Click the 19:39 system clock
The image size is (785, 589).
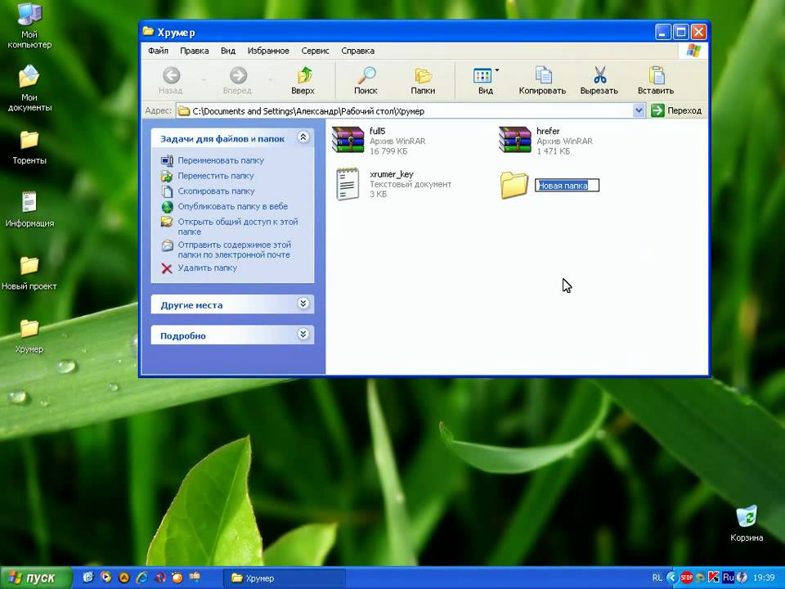point(764,578)
